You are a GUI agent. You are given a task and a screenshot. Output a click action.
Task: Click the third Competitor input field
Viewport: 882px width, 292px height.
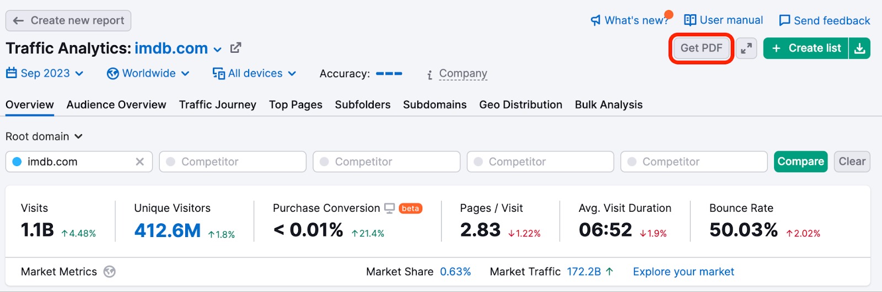pyautogui.click(x=540, y=162)
